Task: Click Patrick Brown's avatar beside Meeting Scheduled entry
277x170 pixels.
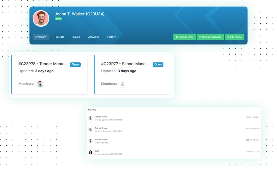Action: coord(90,130)
